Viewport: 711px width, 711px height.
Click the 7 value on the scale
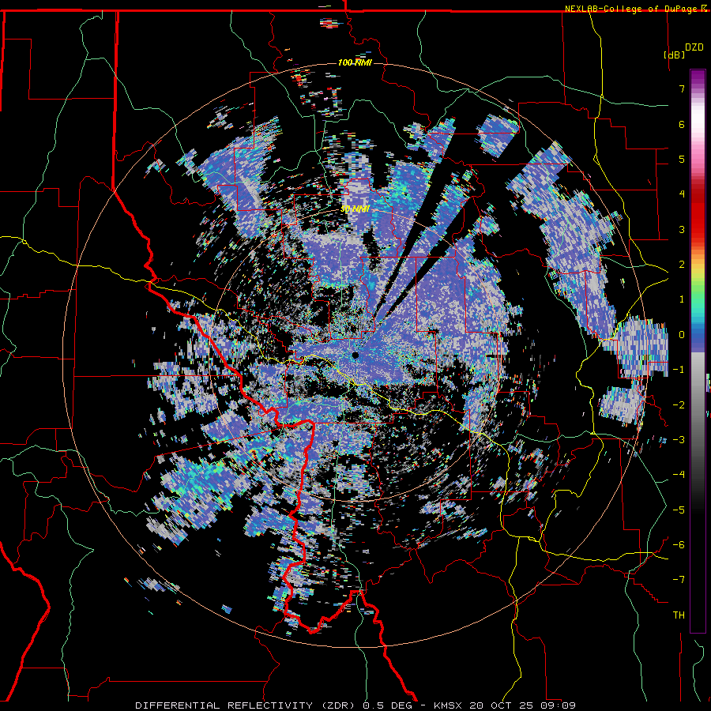[682, 88]
